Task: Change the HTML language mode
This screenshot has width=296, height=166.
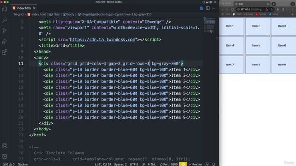Action: click(152, 164)
